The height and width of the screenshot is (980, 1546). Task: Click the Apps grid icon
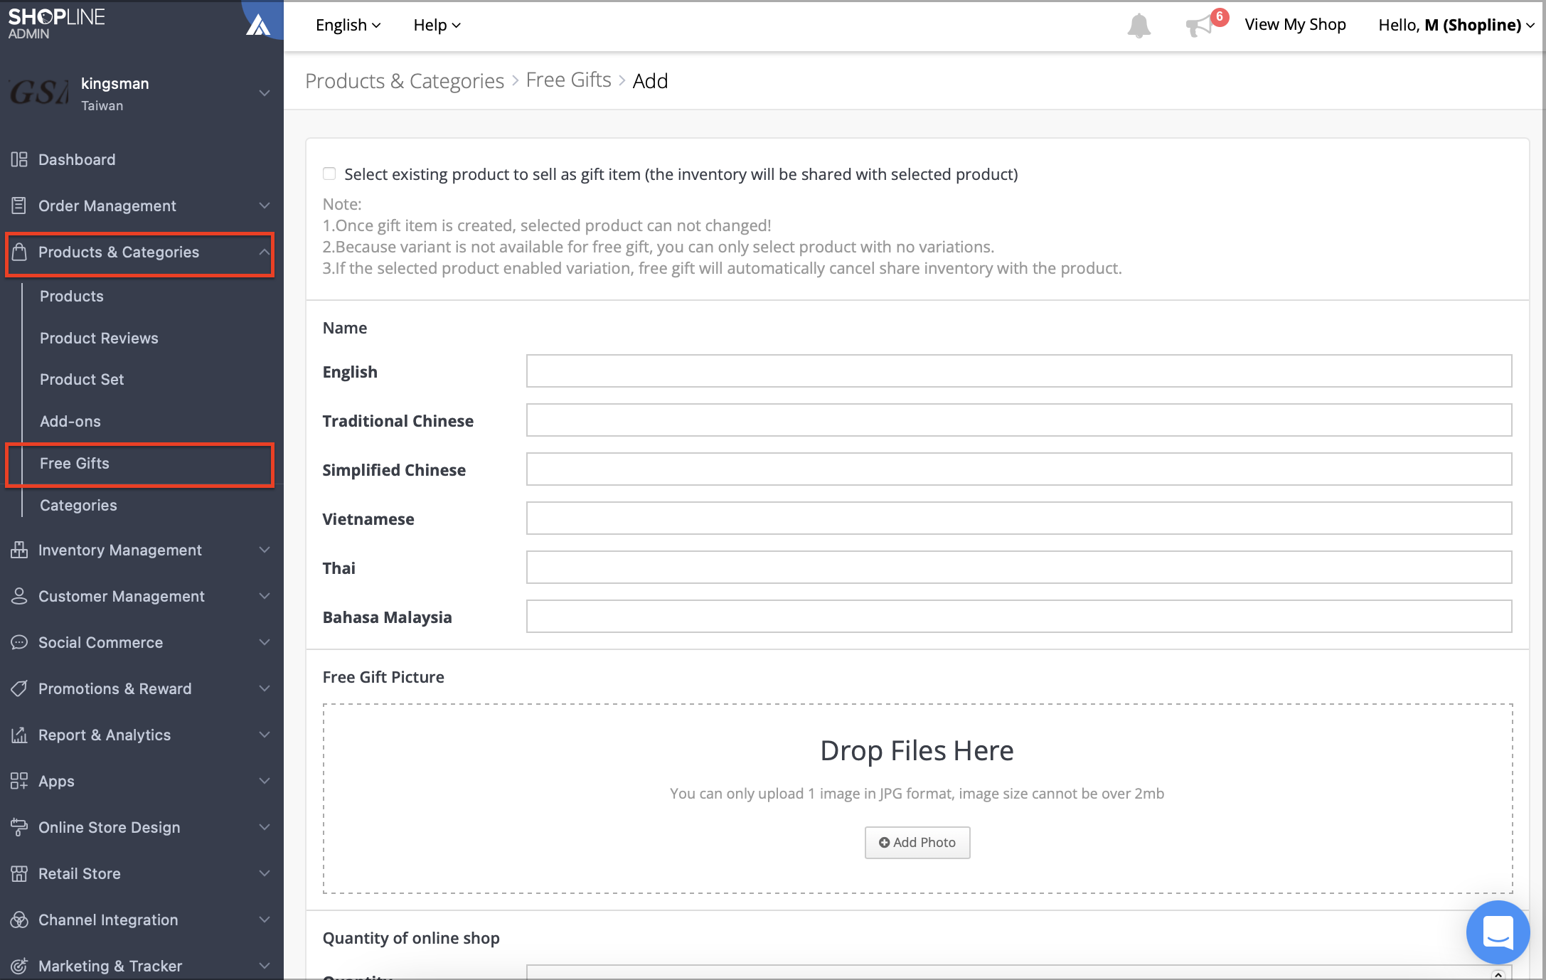click(19, 781)
